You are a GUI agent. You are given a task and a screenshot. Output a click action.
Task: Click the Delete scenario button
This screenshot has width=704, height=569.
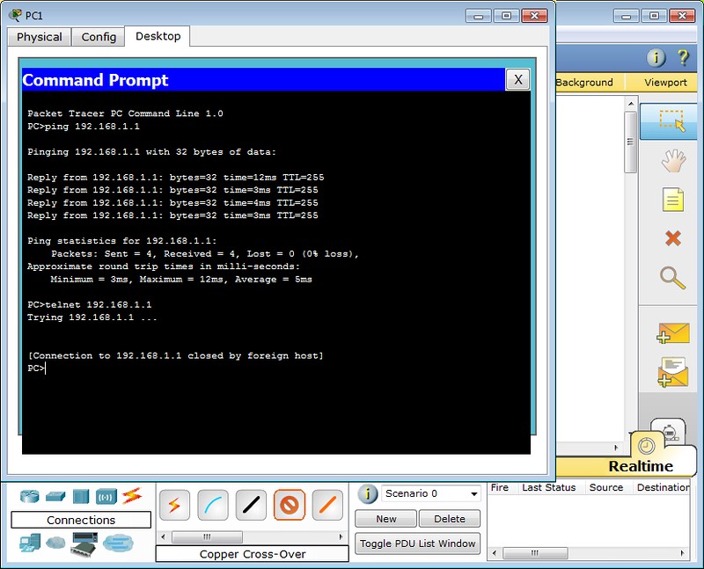pyautogui.click(x=450, y=519)
